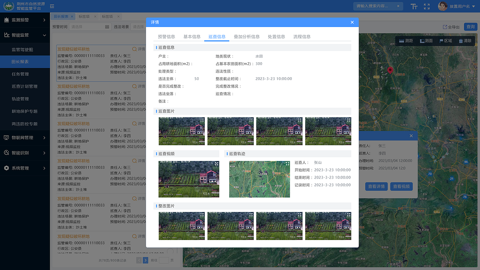Click the 物联网管理 monitor icon

(6, 138)
